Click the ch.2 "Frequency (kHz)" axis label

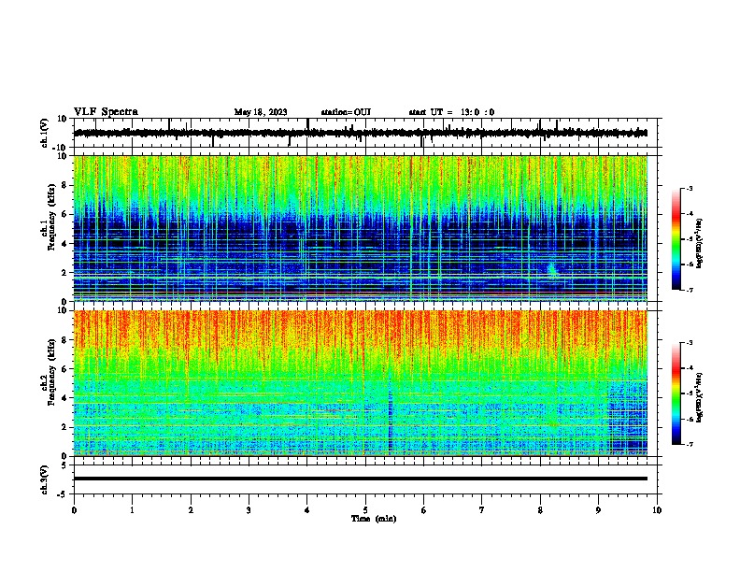51,372
